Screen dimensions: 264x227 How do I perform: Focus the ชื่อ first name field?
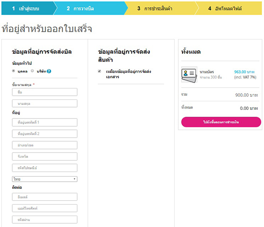click(44, 92)
